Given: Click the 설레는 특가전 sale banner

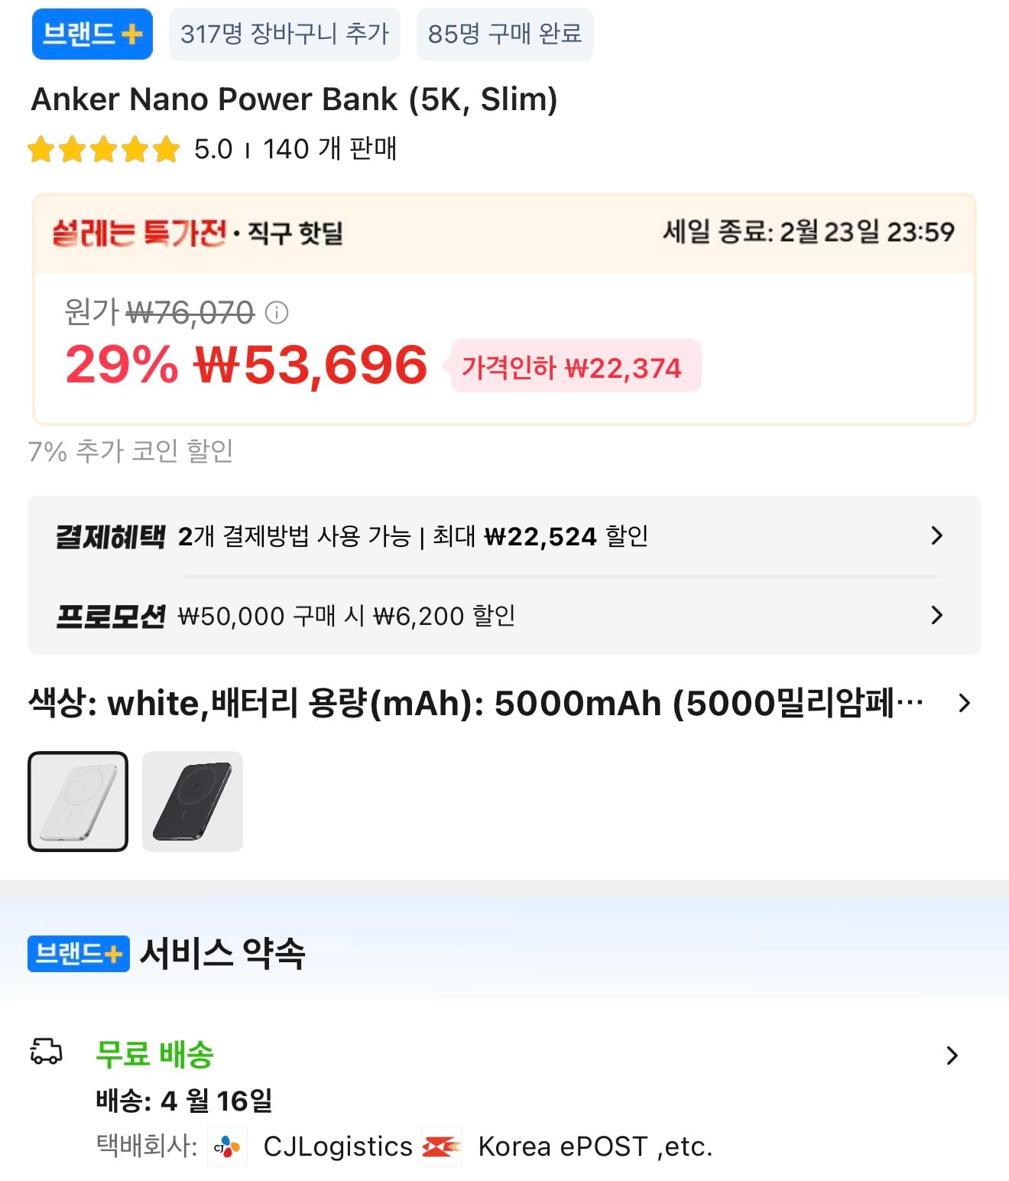Looking at the screenshot, I should (197, 233).
